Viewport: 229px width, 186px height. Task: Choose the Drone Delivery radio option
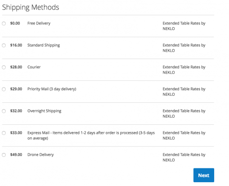(4, 155)
